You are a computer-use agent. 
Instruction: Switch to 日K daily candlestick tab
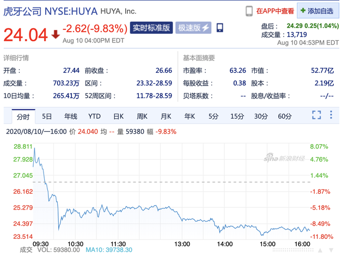click(x=118, y=116)
